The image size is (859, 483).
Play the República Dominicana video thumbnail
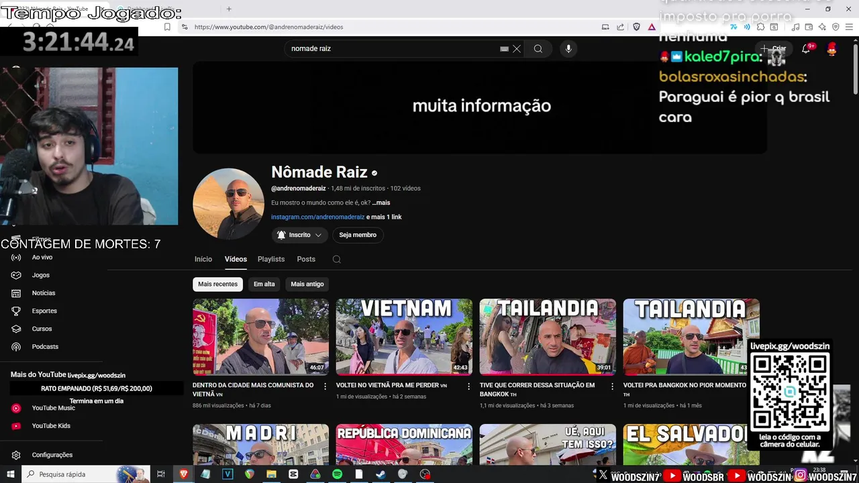[404, 444]
